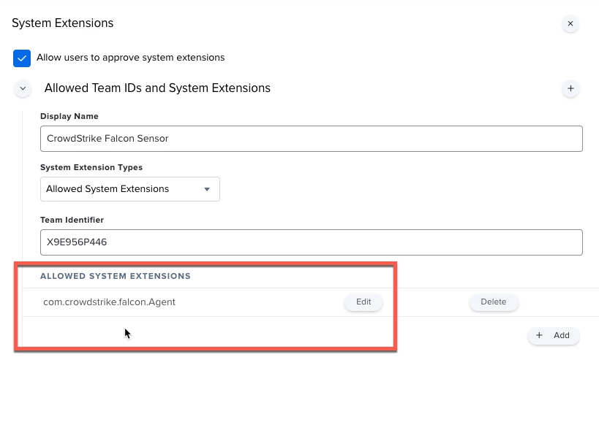599x422 pixels.
Task: Click the System Extensions dialog title
Action: pyautogui.click(x=63, y=23)
